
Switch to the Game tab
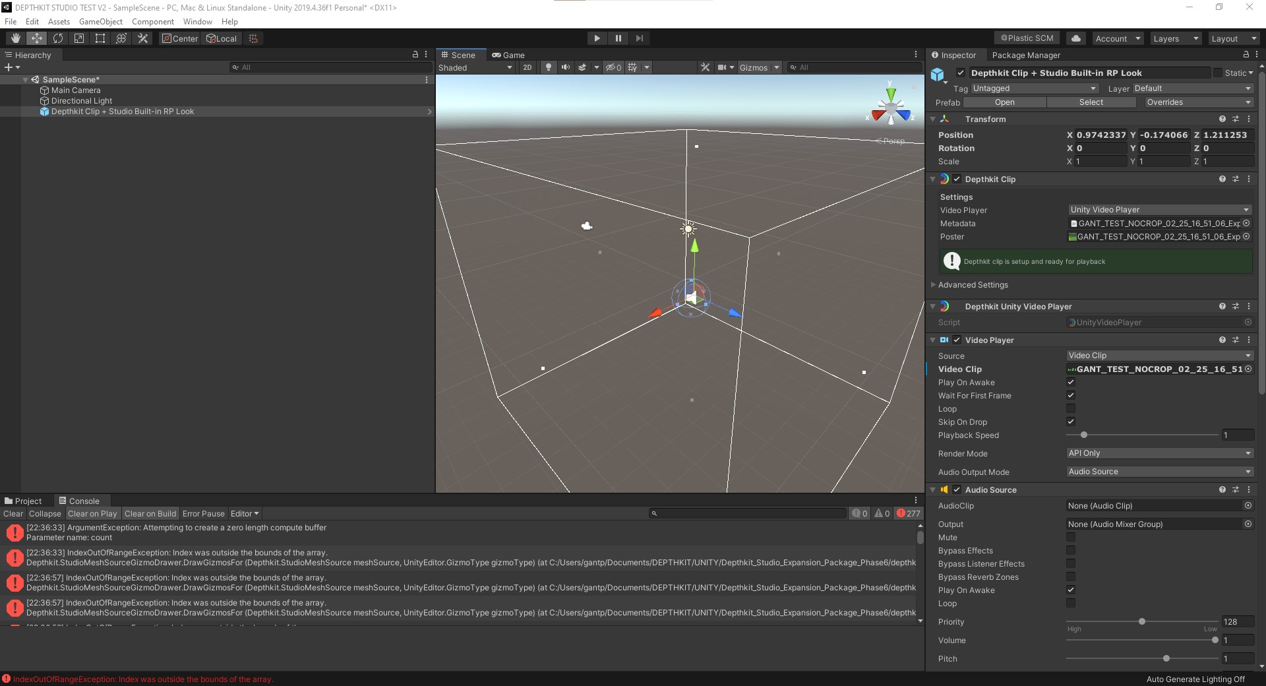click(508, 55)
